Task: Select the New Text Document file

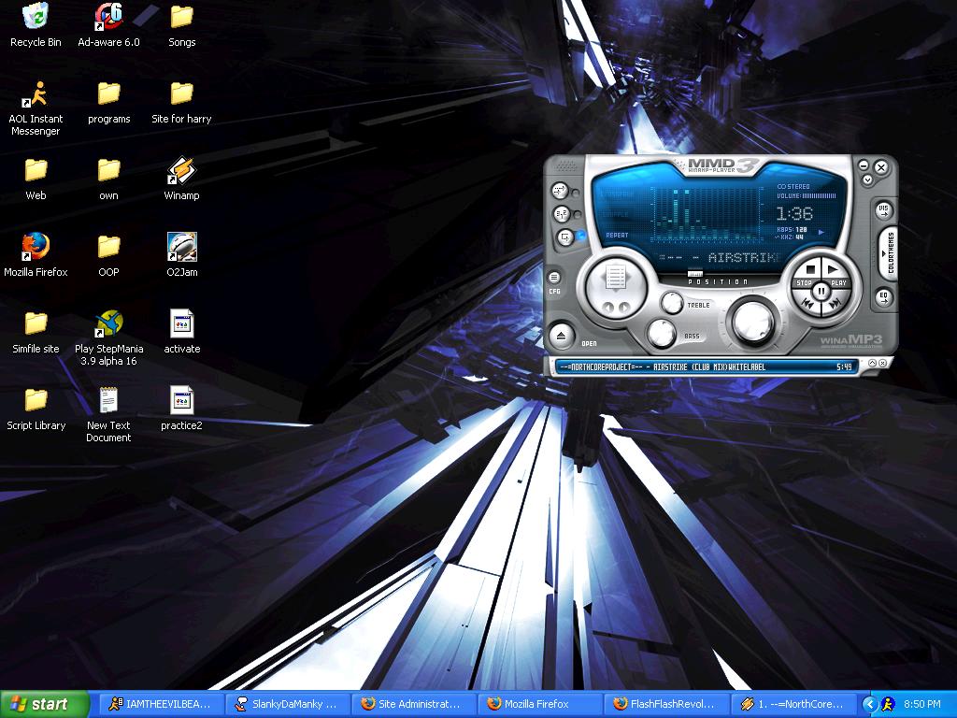Action: click(108, 414)
